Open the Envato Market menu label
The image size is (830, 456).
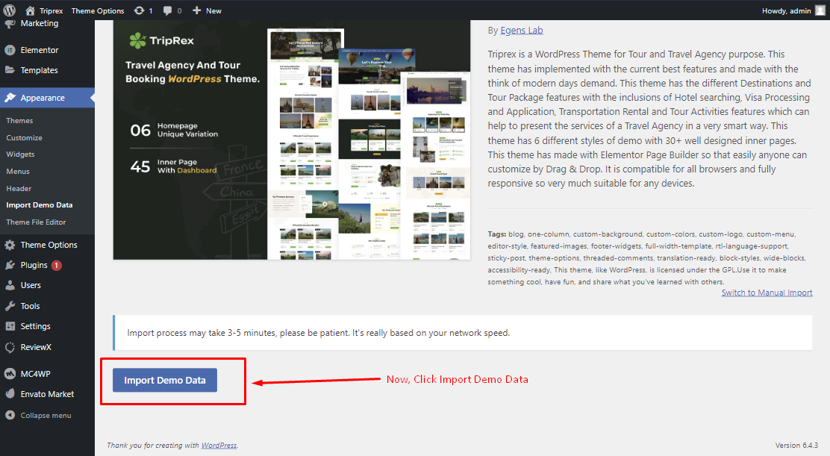click(x=47, y=394)
